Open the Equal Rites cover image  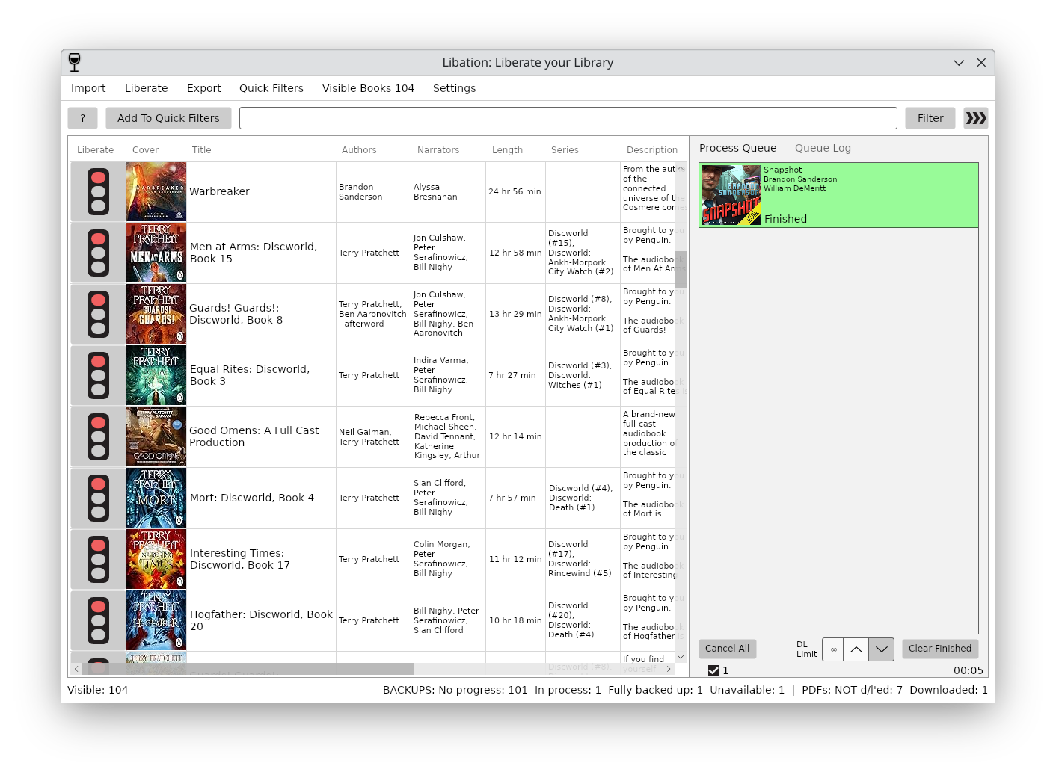[156, 376]
